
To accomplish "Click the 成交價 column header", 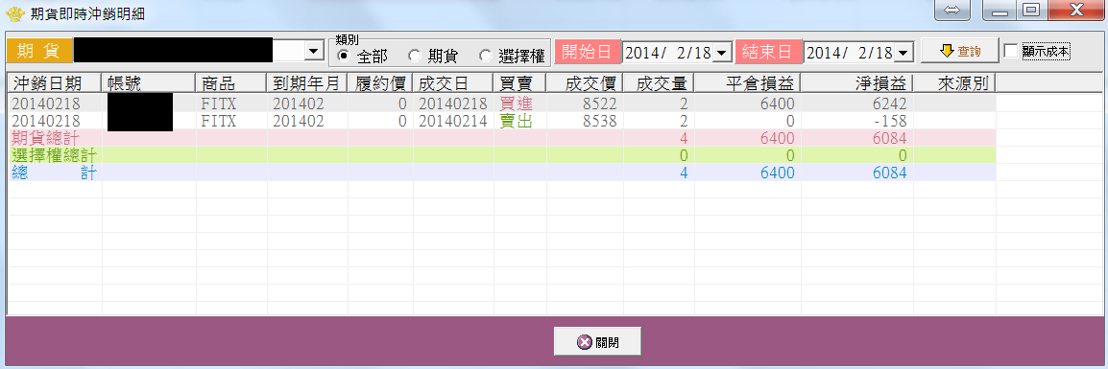I will (x=585, y=83).
